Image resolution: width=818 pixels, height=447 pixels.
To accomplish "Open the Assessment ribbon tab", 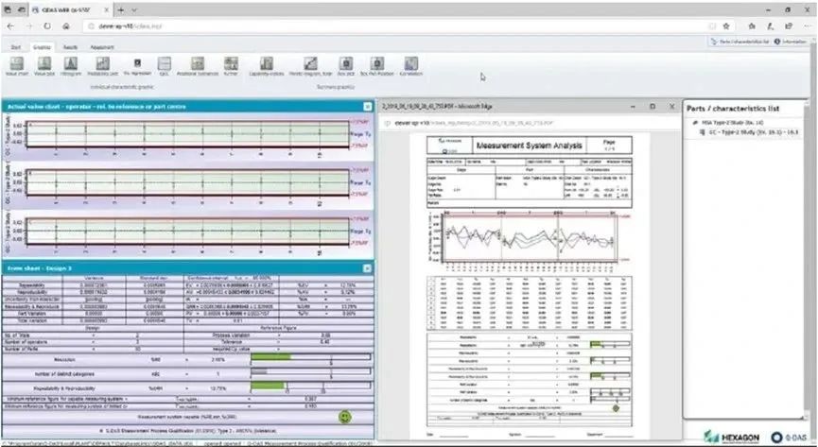I will click(x=102, y=44).
